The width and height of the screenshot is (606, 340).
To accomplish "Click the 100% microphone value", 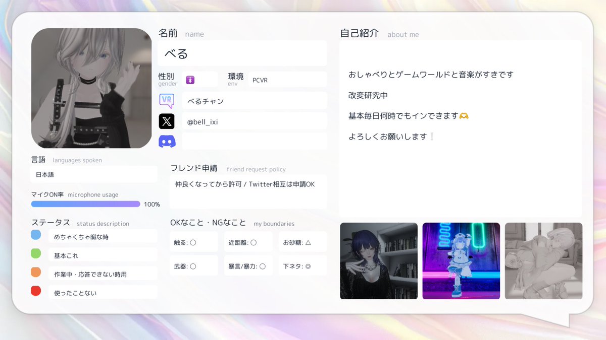I will (152, 205).
